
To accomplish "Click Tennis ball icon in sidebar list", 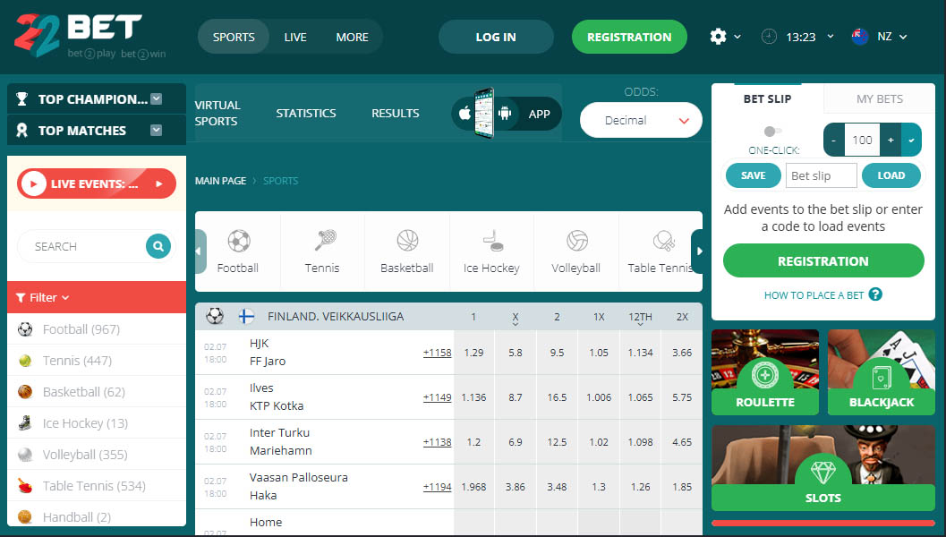I will pos(25,360).
